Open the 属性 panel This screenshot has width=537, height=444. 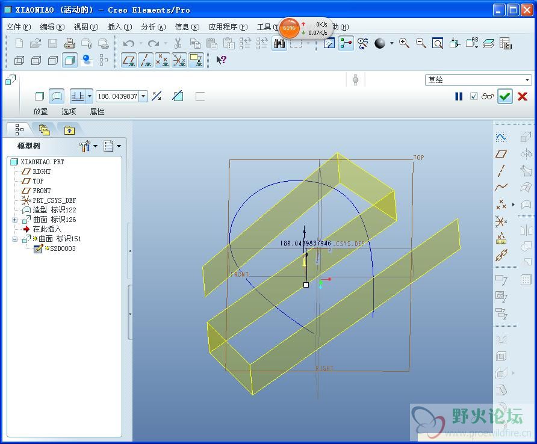(97, 111)
